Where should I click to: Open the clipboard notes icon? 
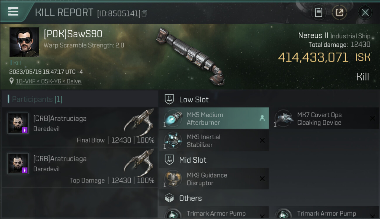click(x=318, y=12)
